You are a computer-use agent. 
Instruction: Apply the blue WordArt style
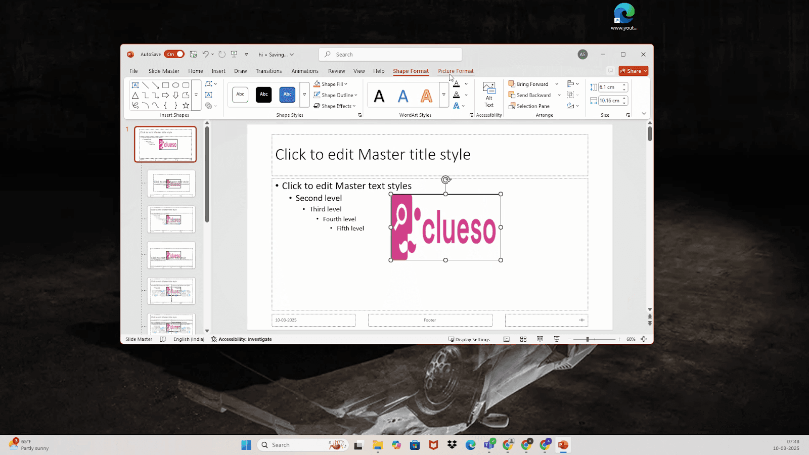pyautogui.click(x=403, y=95)
